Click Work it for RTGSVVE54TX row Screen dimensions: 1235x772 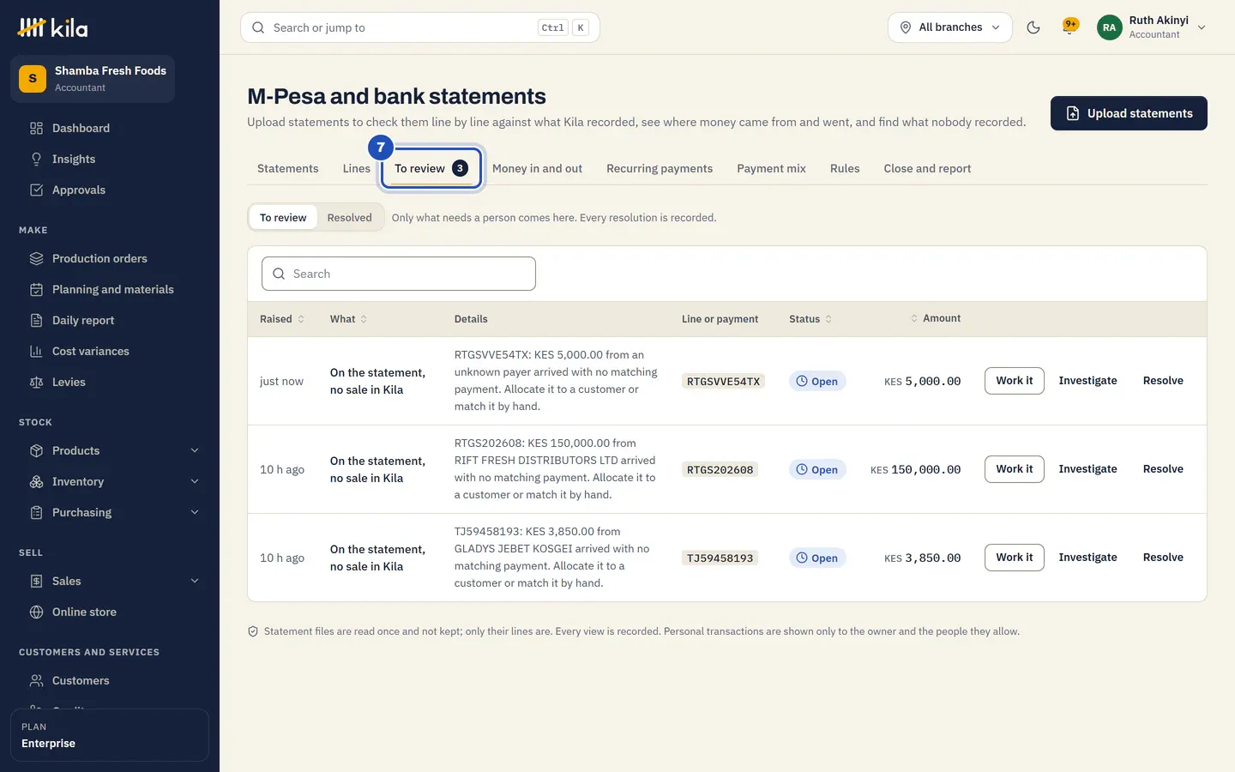tap(1015, 381)
